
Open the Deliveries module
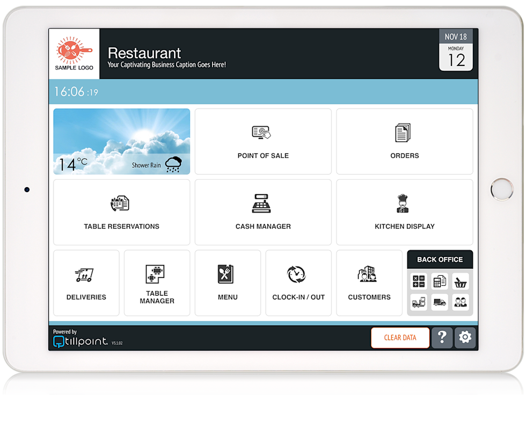pyautogui.click(x=86, y=283)
